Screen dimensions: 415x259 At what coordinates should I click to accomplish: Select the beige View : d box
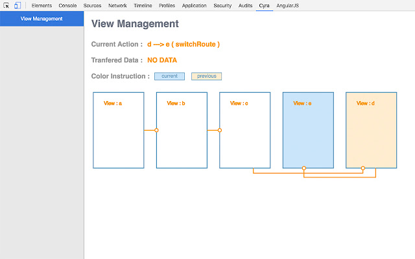coord(372,130)
